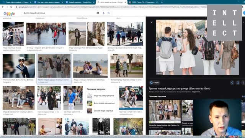Viewport: 245px width, 138px height.
Task: Select related query 'россия люди на улице'
Action: 101,111
